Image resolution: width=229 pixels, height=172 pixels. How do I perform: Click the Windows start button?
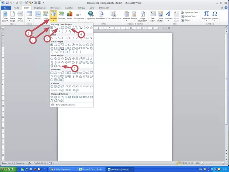[8, 169]
